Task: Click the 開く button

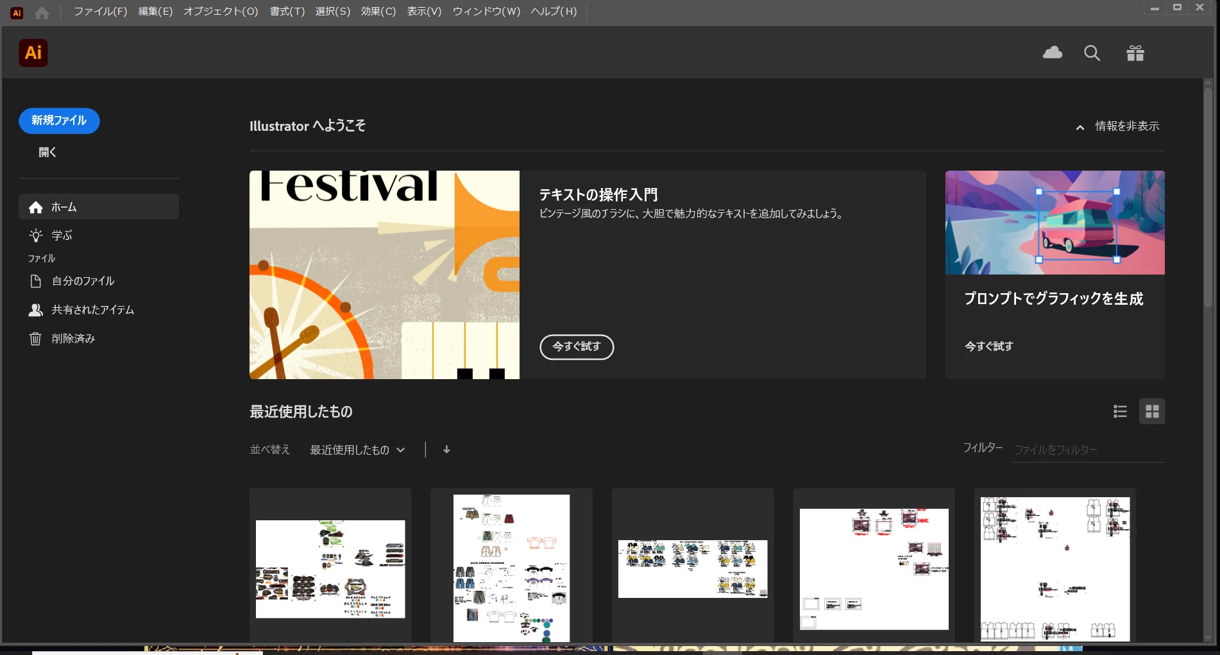Action: coord(47,152)
